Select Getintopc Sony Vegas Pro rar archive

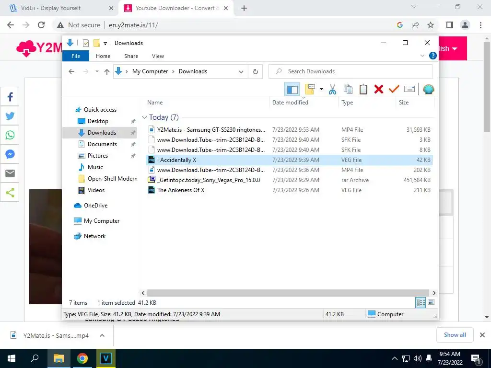point(289,180)
